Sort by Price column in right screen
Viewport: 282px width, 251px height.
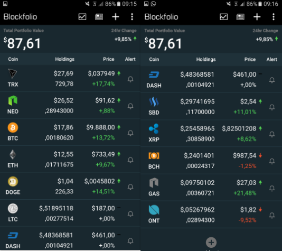coord(250,59)
